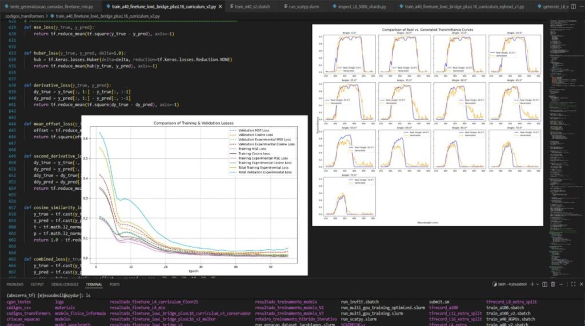The width and height of the screenshot is (585, 326).
Task: Open terminal panel ellipsis more actions
Action: [x=561, y=284]
